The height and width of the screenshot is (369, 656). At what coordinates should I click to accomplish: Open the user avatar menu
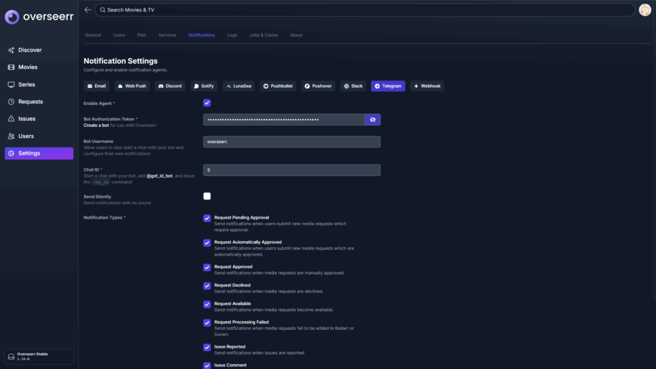click(x=644, y=10)
